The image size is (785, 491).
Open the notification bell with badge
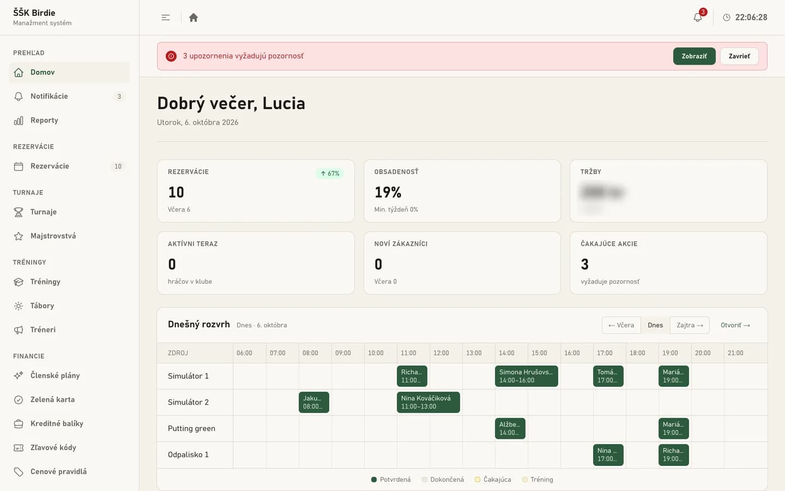pos(698,17)
